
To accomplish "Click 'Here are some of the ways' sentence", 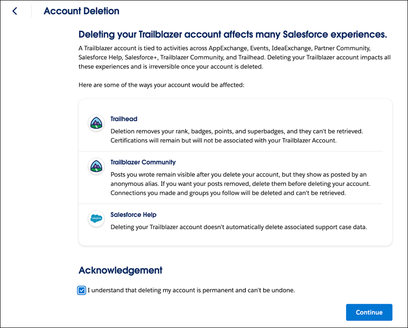I will click(161, 85).
